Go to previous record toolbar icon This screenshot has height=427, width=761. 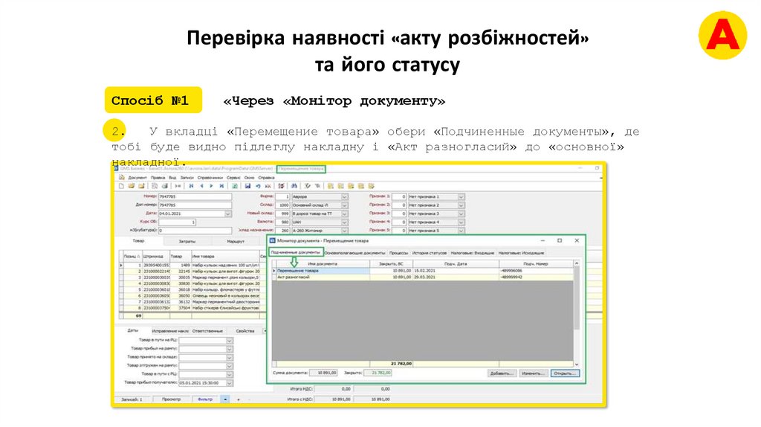pyautogui.click(x=201, y=186)
